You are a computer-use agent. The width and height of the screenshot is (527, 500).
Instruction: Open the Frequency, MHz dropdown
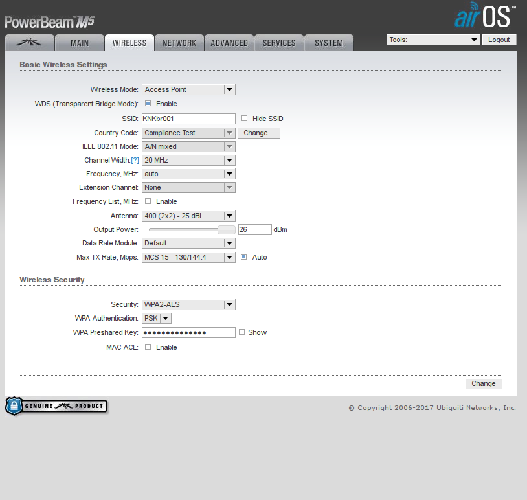click(x=188, y=174)
